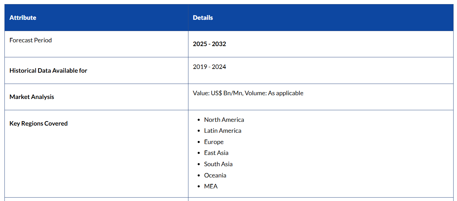Click the bullet point beside MEA

pyautogui.click(x=199, y=187)
